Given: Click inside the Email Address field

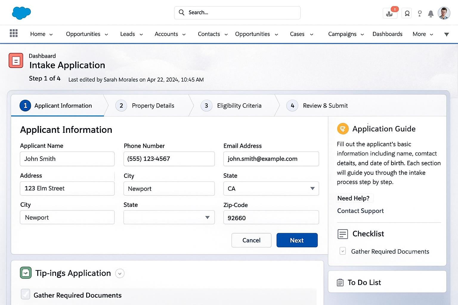Looking at the screenshot, I should click(271, 159).
